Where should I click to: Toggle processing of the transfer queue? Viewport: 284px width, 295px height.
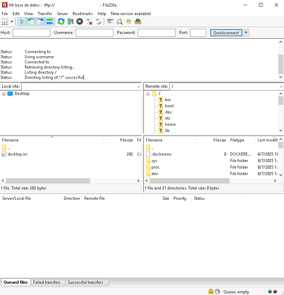pos(70,22)
